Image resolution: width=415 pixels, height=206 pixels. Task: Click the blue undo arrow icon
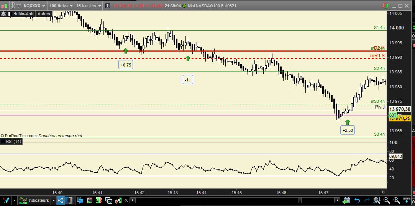[x=357, y=200]
